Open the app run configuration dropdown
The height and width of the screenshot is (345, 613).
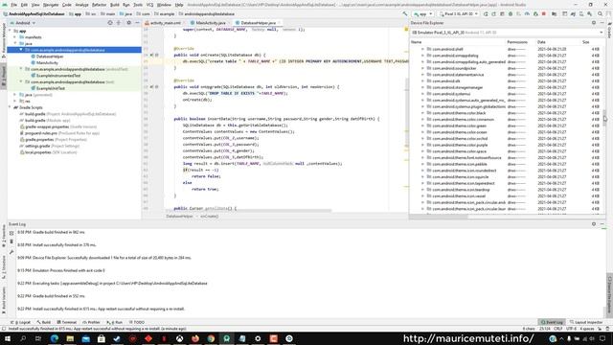tap(423, 13)
